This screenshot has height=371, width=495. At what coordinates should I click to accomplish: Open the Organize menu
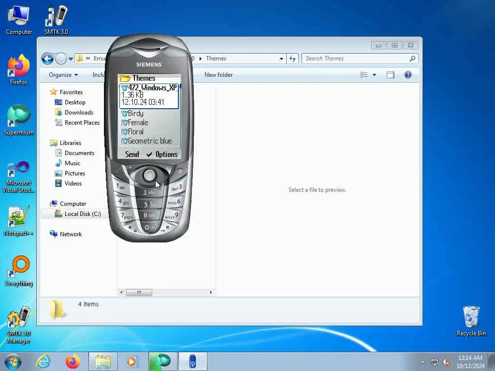tap(63, 75)
